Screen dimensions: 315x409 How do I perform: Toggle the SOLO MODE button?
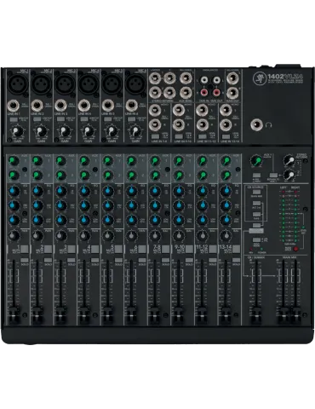pos(256,240)
